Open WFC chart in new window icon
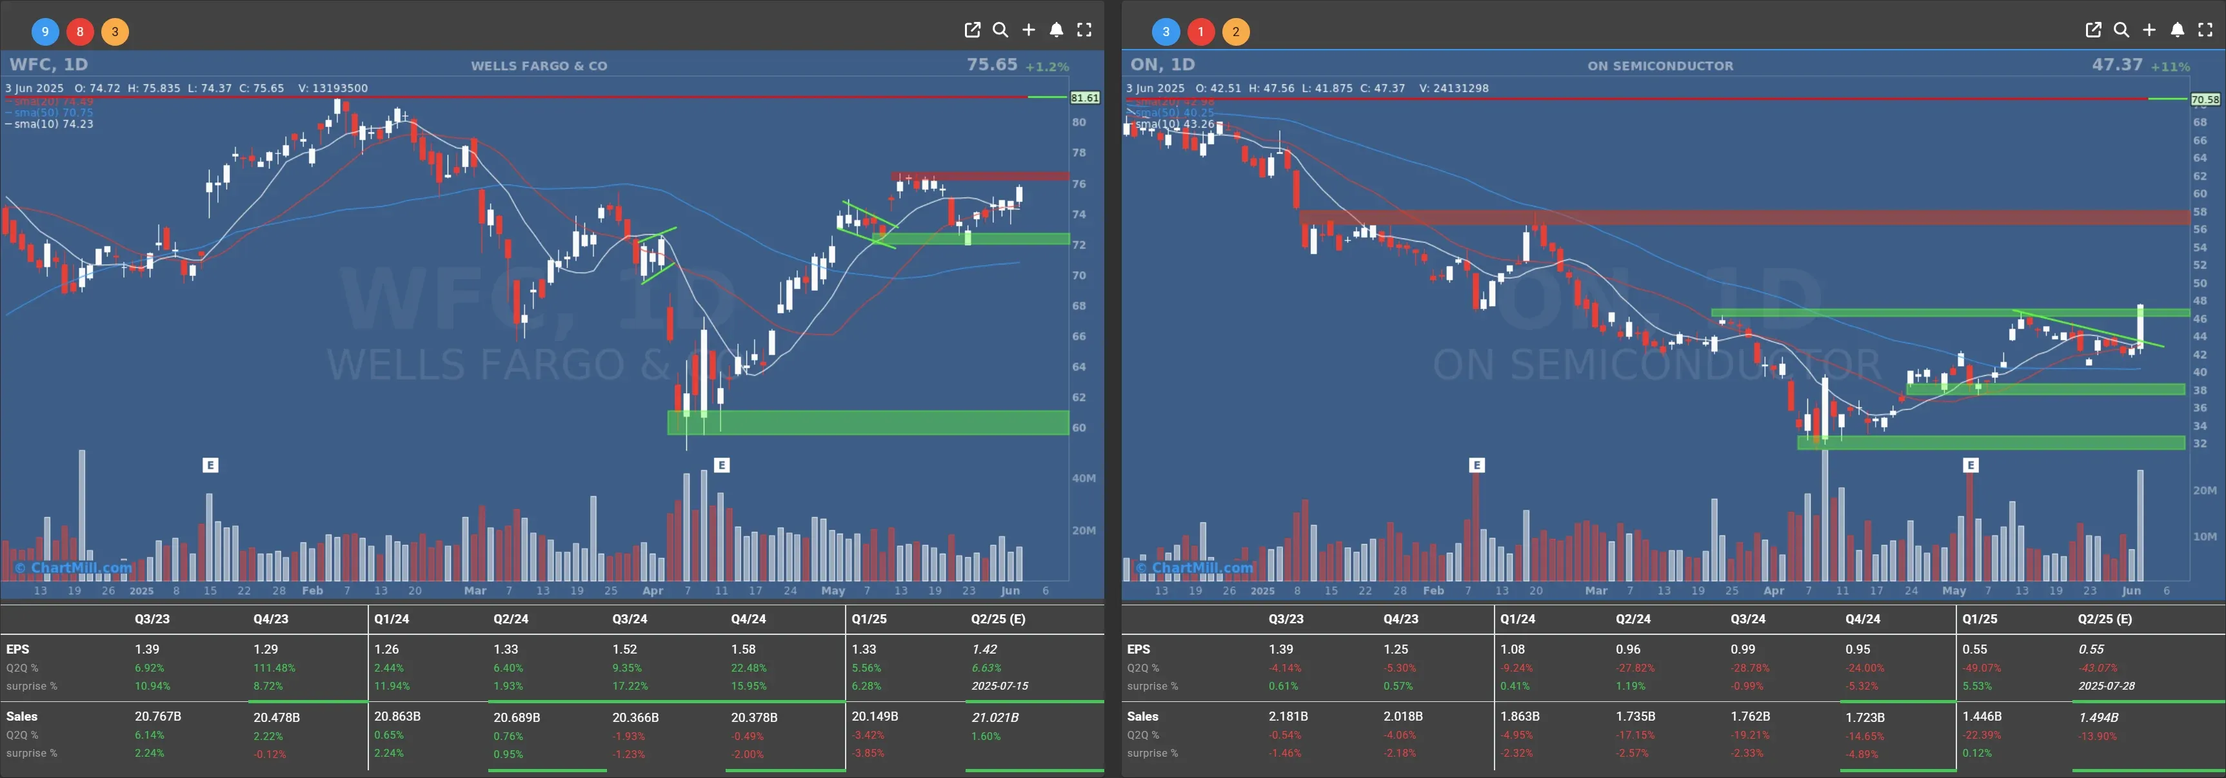 [x=972, y=30]
